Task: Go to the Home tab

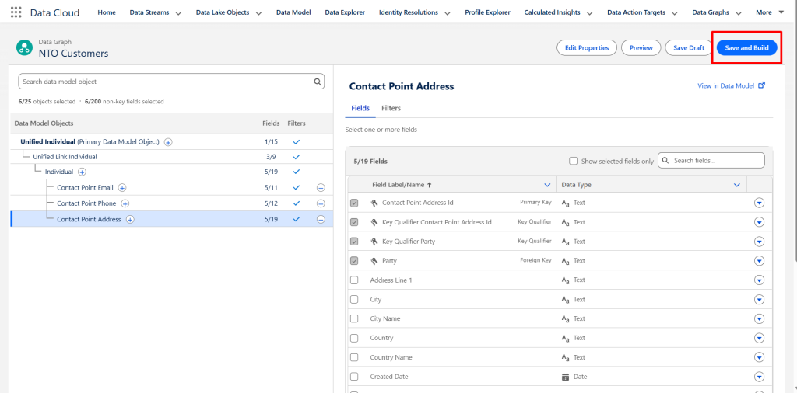Action: [x=107, y=12]
